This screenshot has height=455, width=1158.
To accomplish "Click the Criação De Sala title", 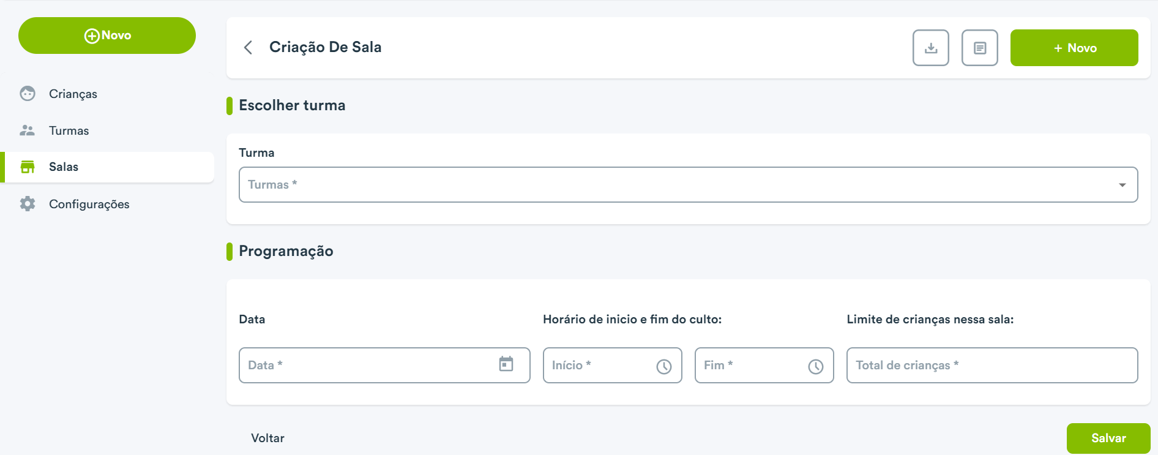I will click(326, 47).
